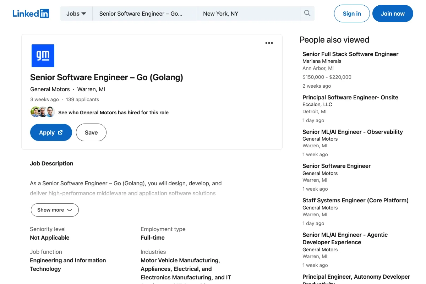This screenshot has height=284, width=426.
Task: Click the General Motors company logo
Action: 43,56
